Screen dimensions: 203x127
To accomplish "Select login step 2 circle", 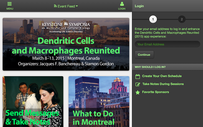I will click(x=182, y=19).
